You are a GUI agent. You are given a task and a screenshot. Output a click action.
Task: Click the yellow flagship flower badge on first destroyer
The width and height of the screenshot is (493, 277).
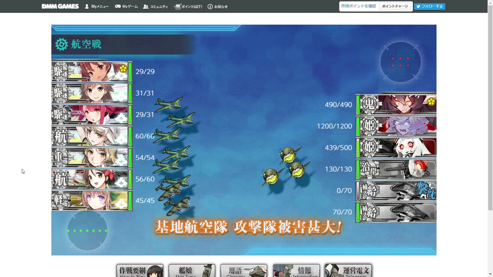[123, 68]
